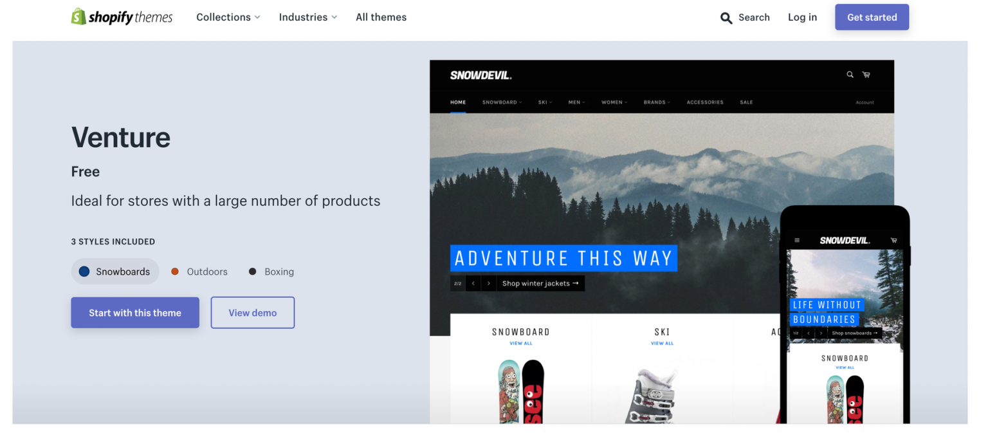Click the next slide arrow in preview
The image size is (988, 435).
(489, 283)
